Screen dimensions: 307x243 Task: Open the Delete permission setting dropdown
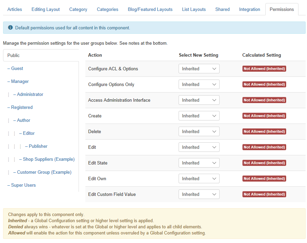tap(199, 131)
